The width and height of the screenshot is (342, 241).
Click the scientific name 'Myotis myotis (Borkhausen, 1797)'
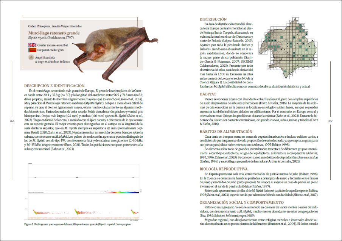tap(51, 38)
